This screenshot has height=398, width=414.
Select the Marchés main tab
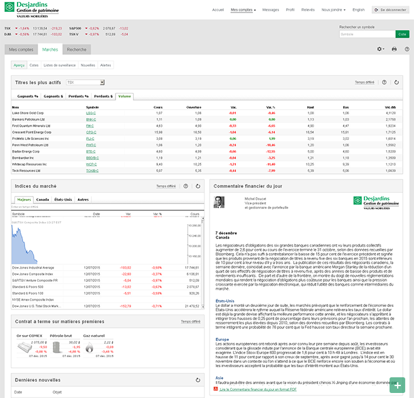point(50,50)
